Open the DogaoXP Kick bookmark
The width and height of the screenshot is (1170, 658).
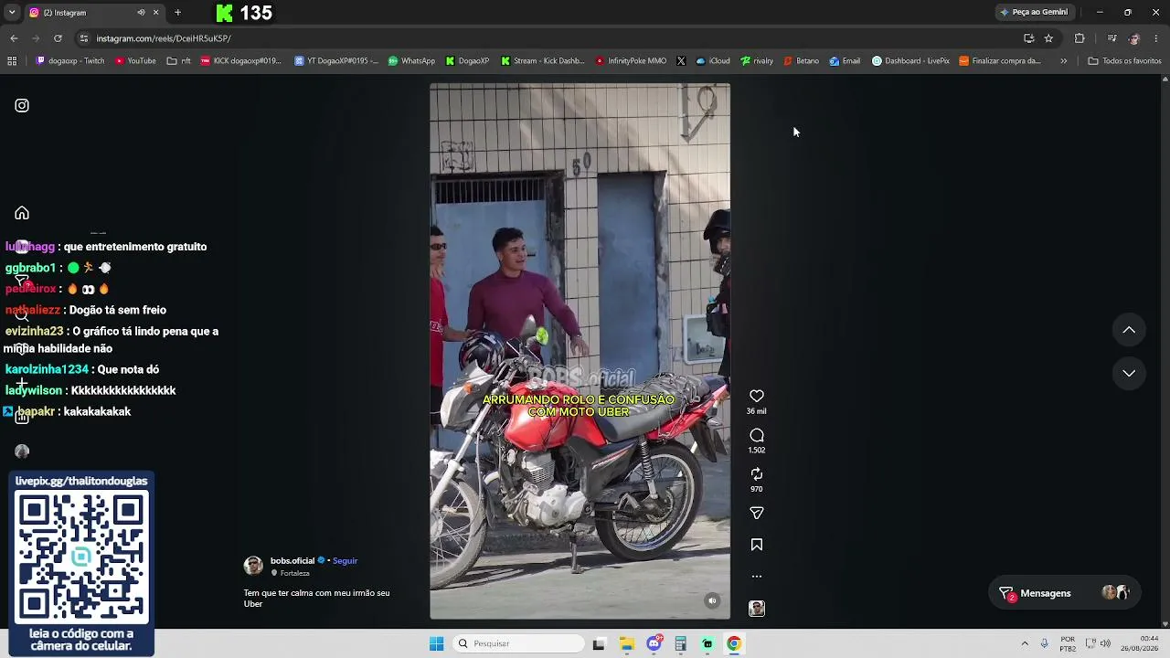[x=467, y=61]
